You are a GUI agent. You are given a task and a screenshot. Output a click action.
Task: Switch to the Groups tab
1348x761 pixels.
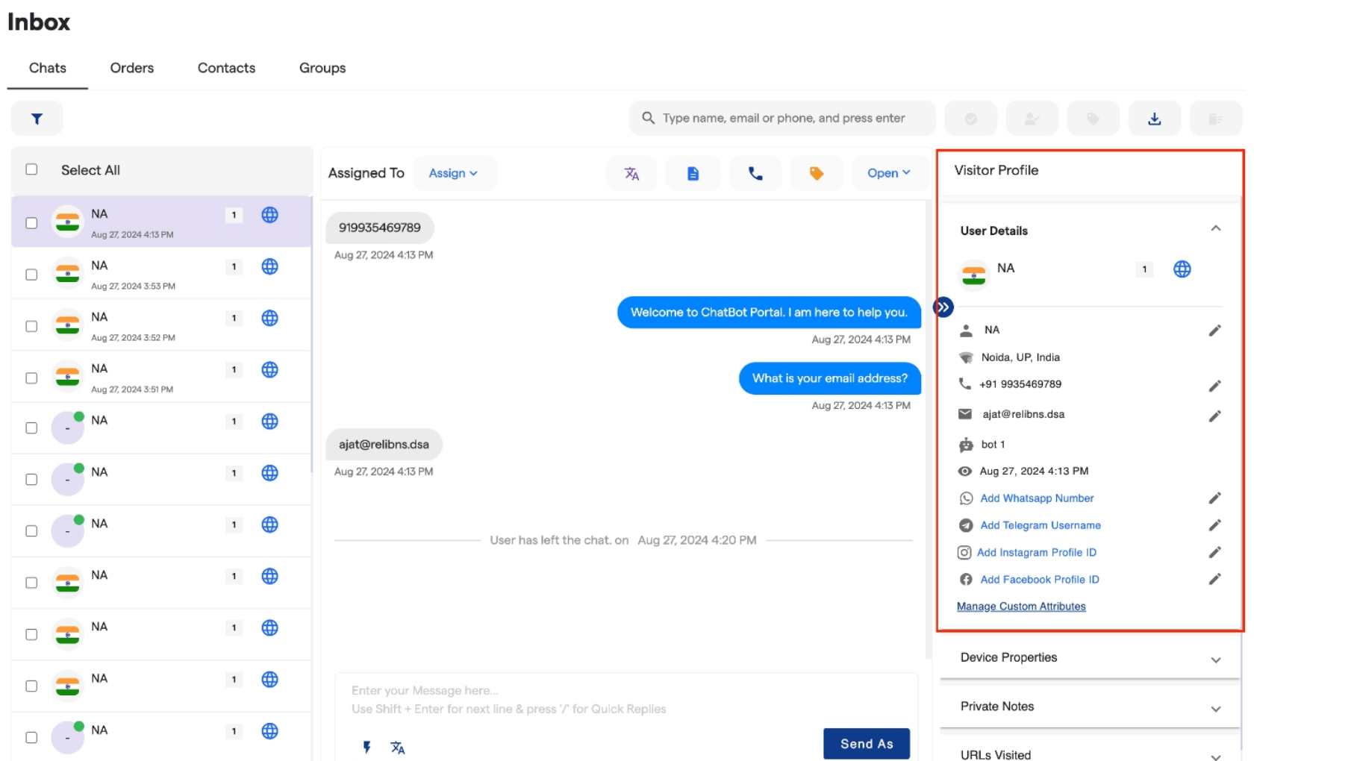[x=322, y=68]
